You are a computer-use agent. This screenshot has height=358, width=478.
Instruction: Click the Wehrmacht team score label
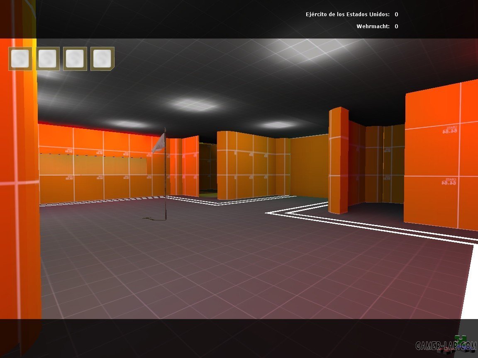[x=373, y=27]
